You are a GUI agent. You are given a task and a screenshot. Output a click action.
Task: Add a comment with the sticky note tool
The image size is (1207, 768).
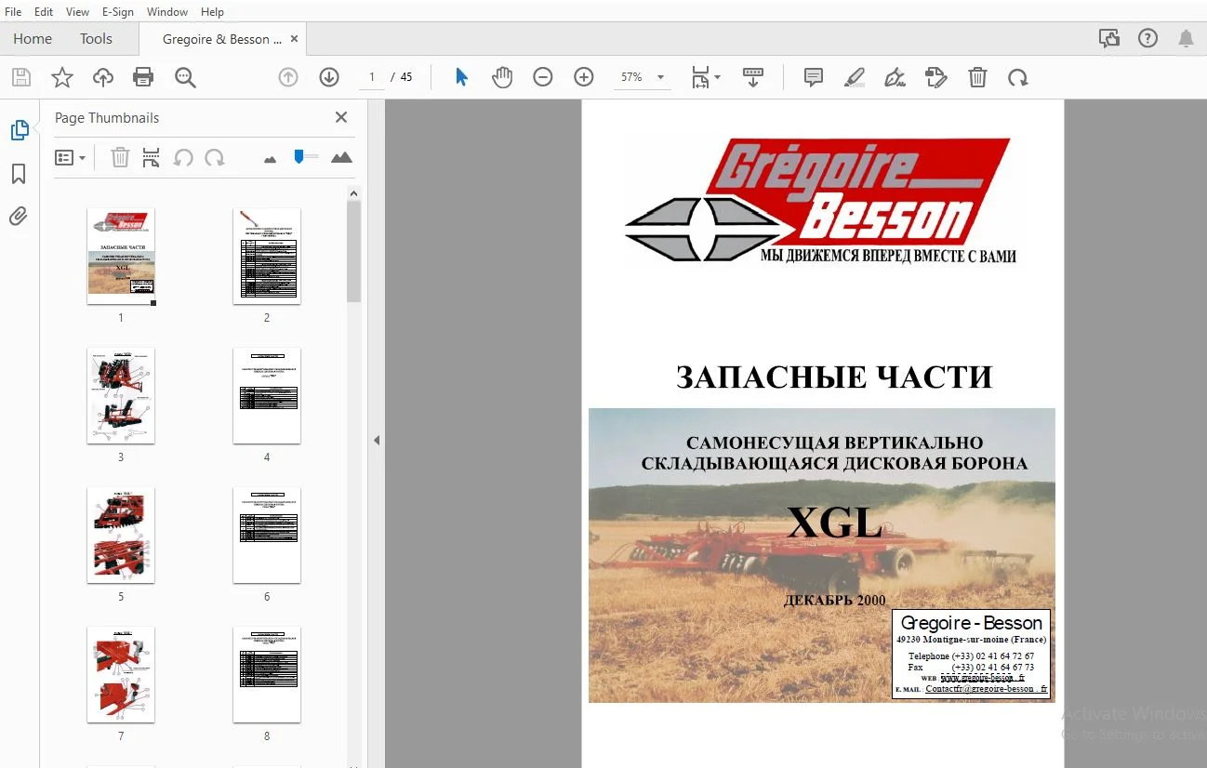point(814,77)
